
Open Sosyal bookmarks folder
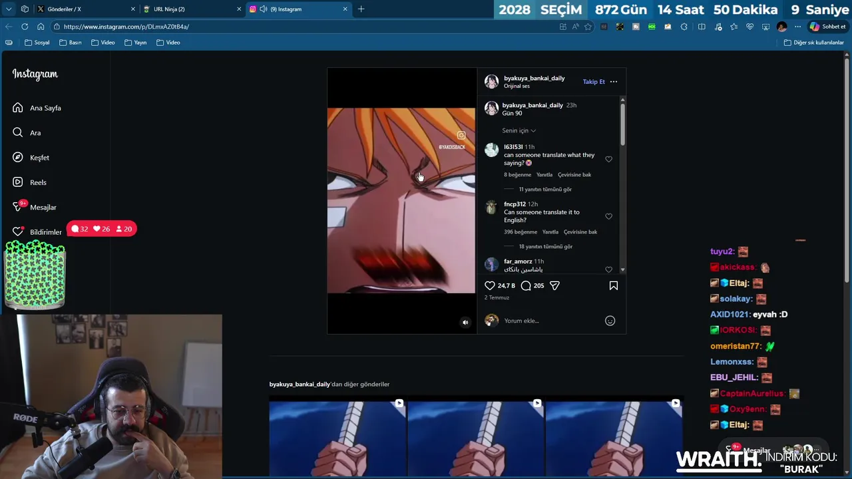tap(37, 43)
